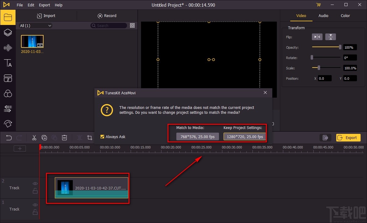The image size is (367, 223).
Task: Click the Position X value field
Action: pos(325,78)
